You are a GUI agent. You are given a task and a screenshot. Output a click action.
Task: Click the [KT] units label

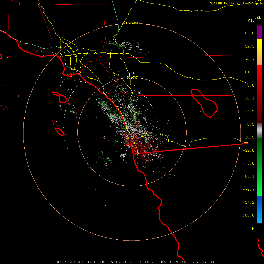[x=250, y=20]
